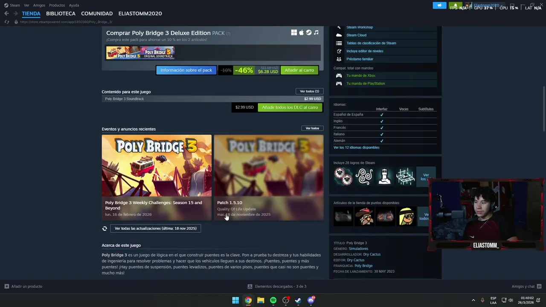Click the leaderboards list icon
Screen dimensions: 546x307
pos(339,43)
